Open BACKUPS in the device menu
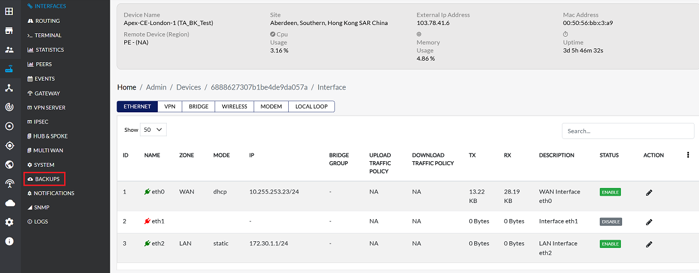699x273 pixels. [47, 179]
